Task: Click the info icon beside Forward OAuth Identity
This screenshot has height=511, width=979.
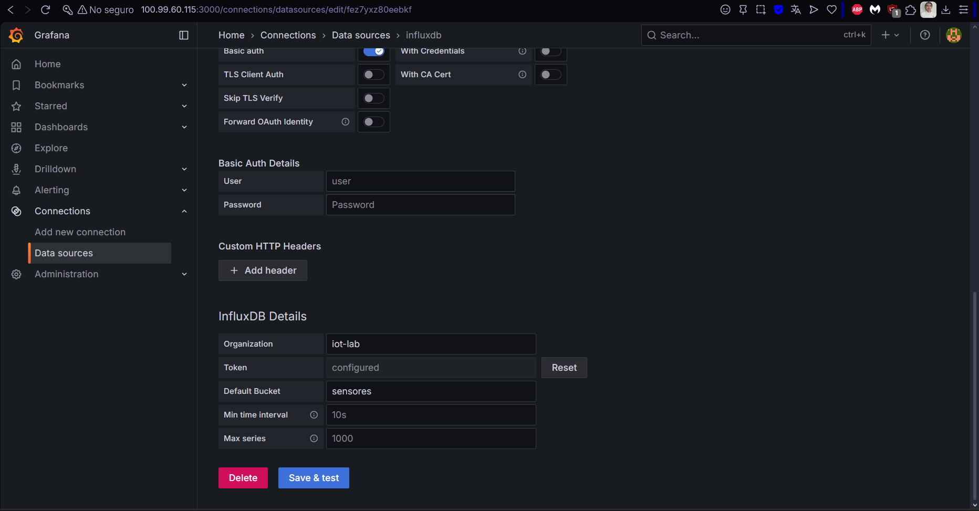Action: [x=345, y=122]
